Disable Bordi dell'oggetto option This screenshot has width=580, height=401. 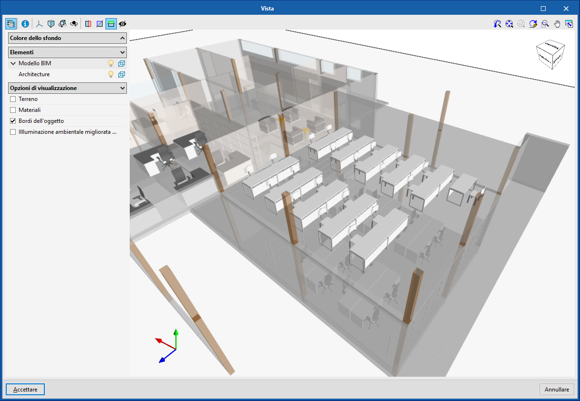click(12, 120)
